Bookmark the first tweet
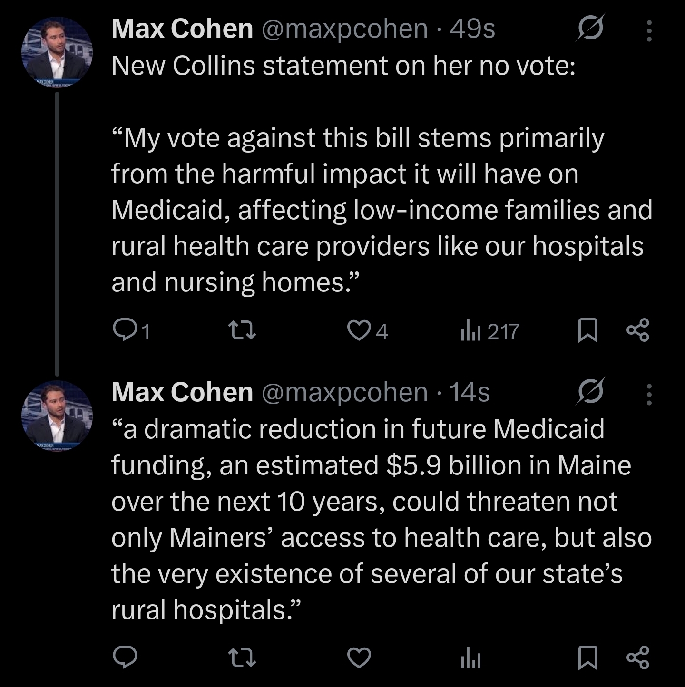The image size is (685, 687). point(587,331)
